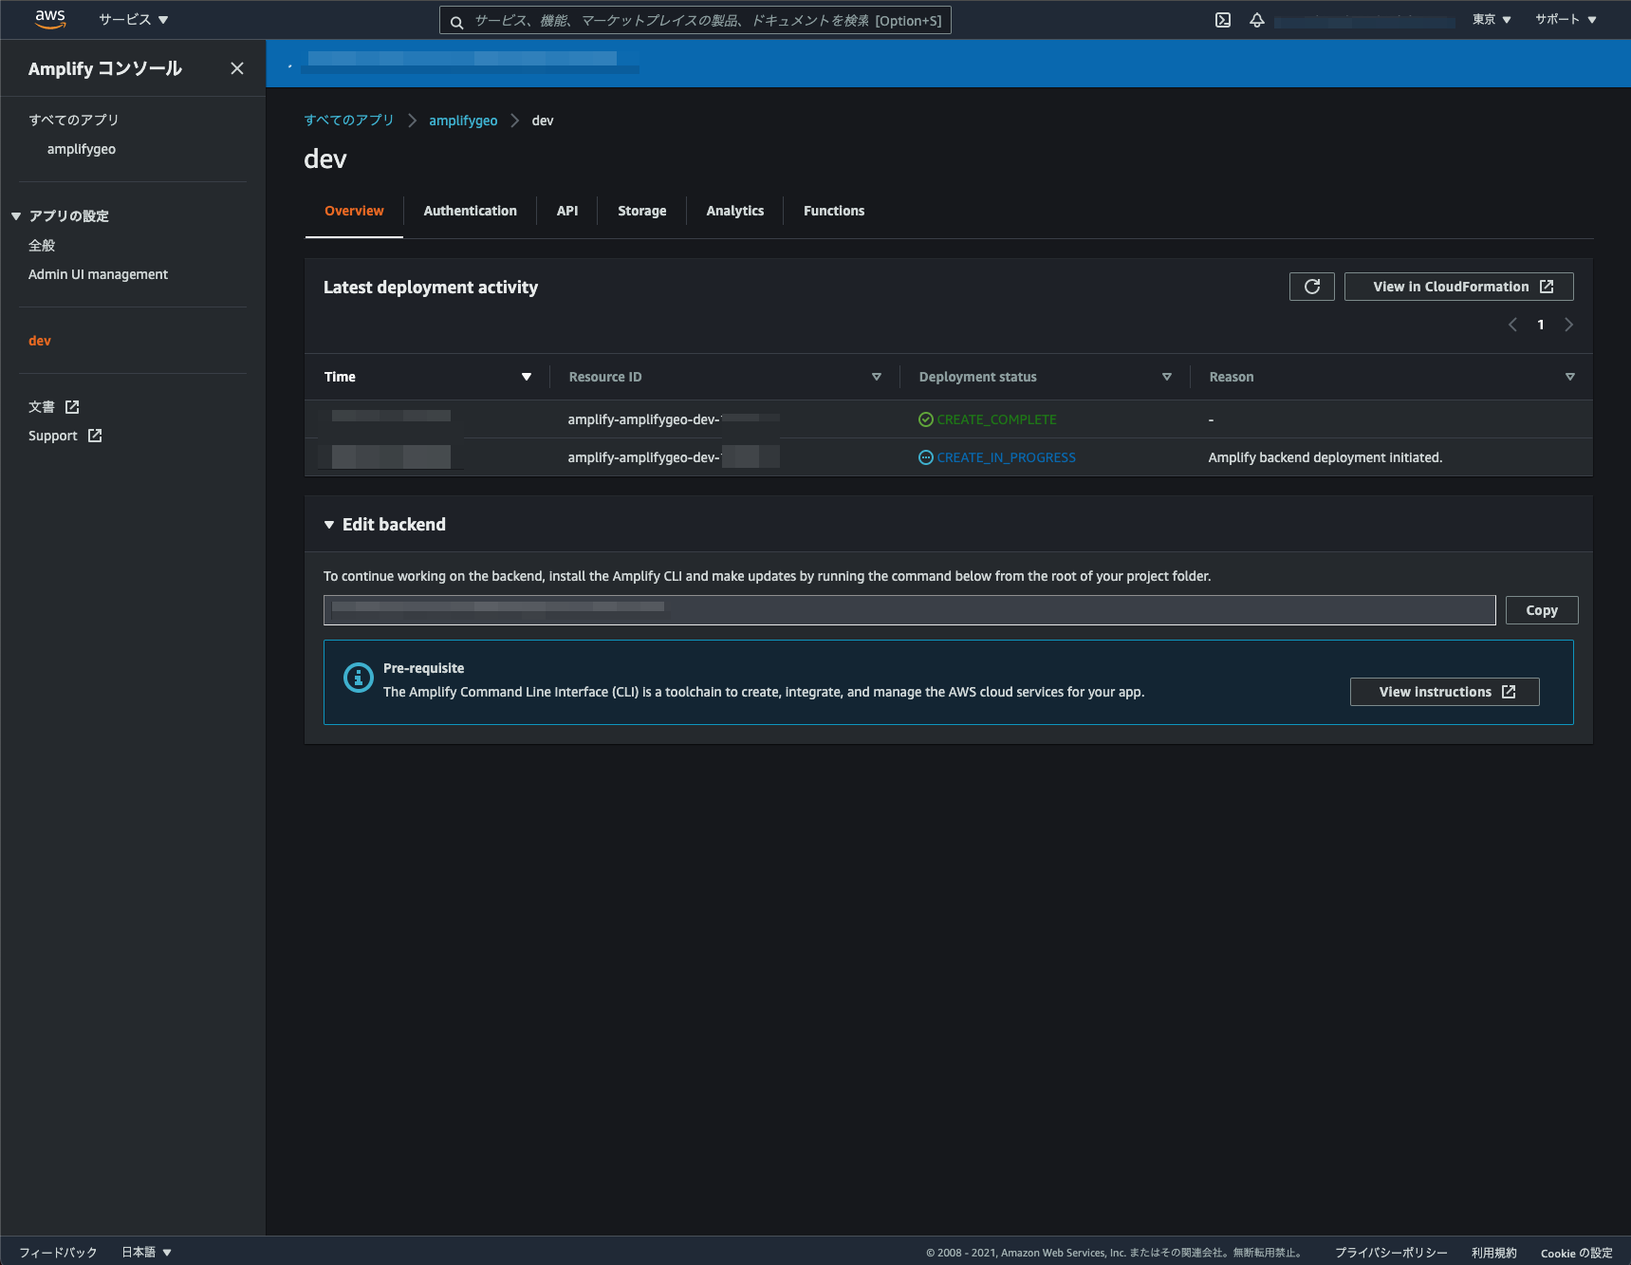
Task: Open Admin UI management
Action: point(98,274)
